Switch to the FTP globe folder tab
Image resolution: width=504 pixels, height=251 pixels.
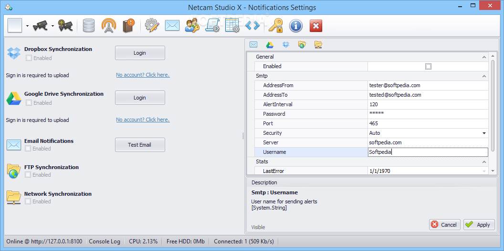(302, 45)
